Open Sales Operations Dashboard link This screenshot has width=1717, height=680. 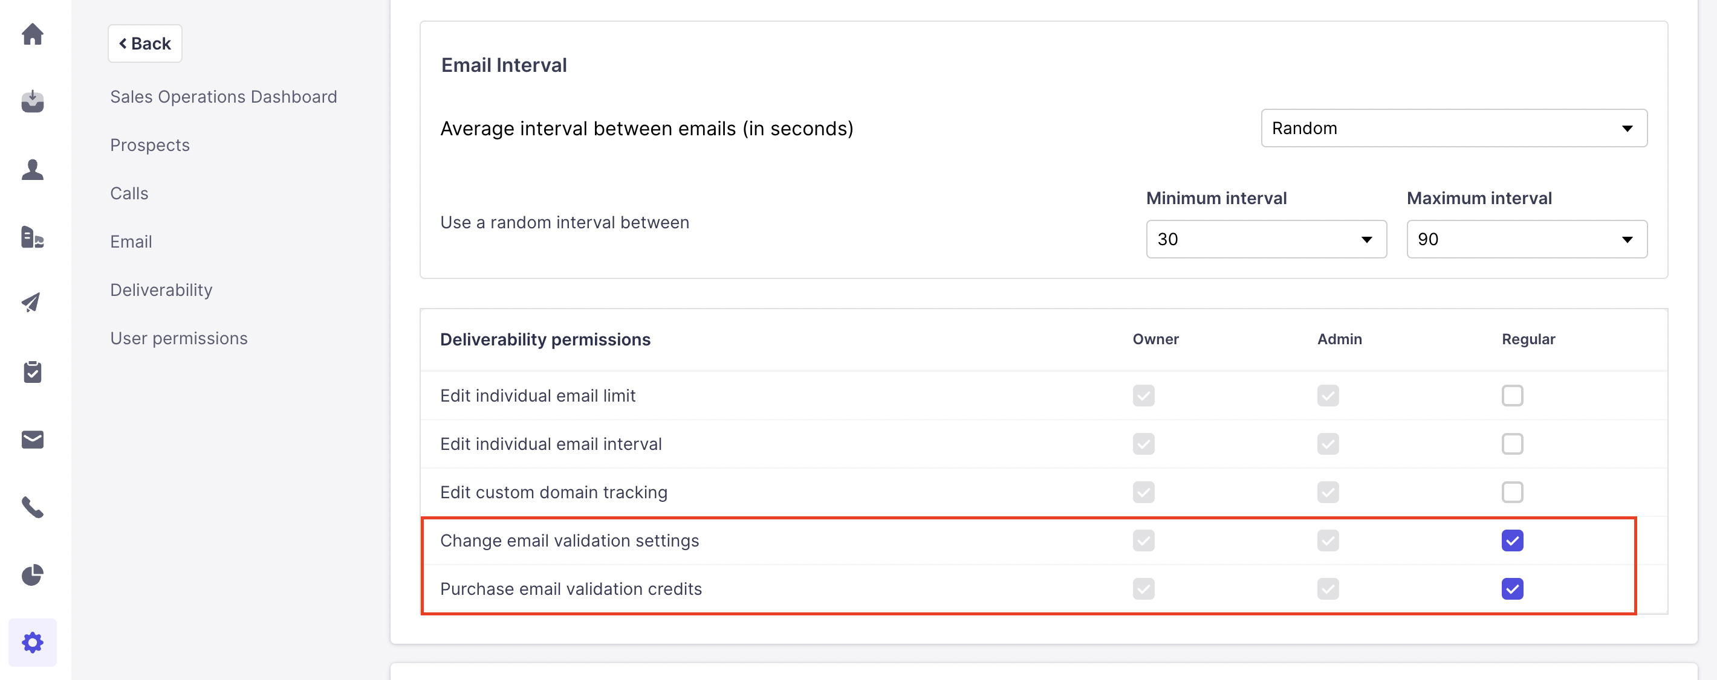[x=223, y=97]
